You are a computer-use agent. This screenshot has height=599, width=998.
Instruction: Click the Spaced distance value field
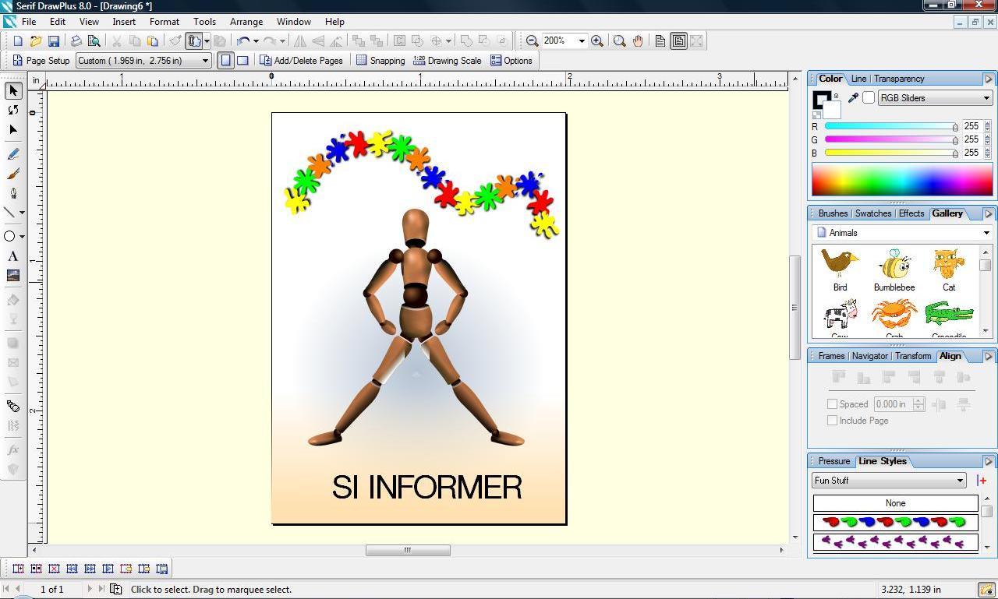pyautogui.click(x=892, y=403)
